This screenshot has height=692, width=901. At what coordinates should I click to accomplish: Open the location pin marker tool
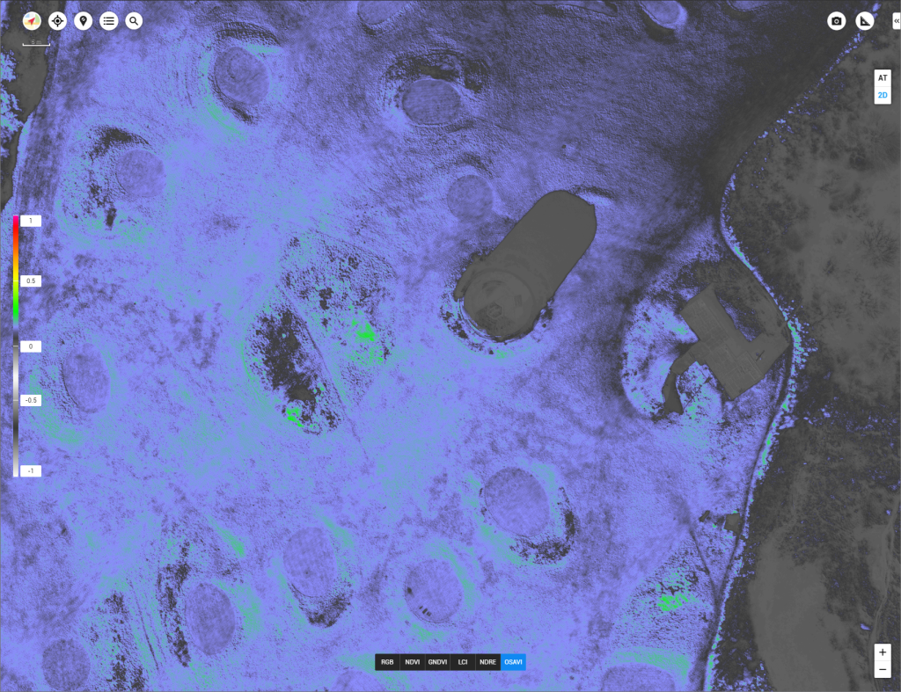83,20
